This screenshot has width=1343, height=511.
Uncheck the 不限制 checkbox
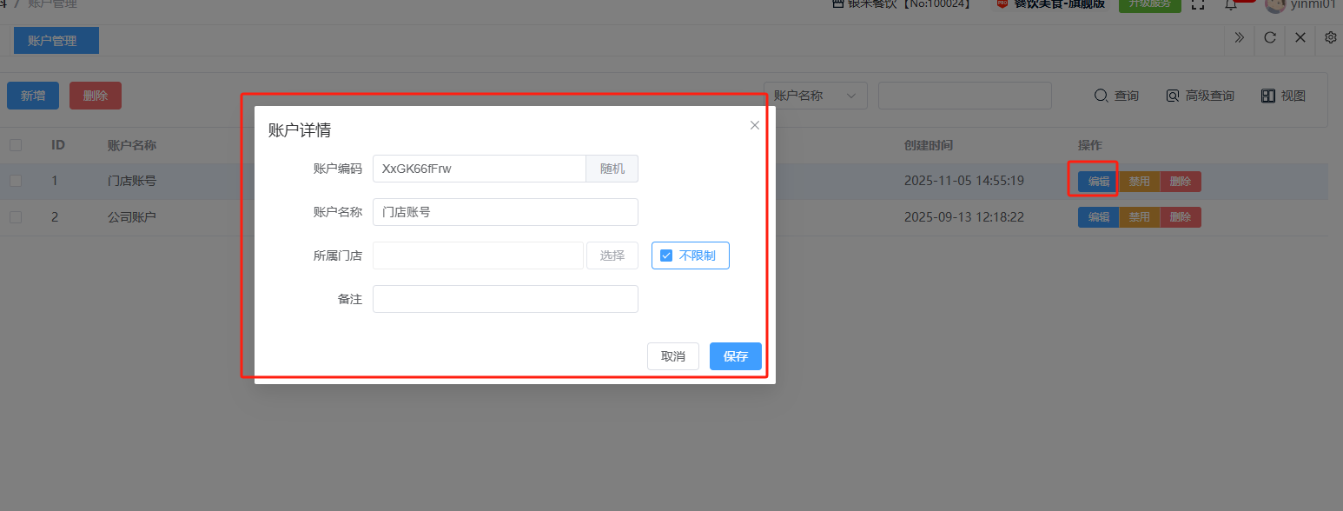tap(666, 255)
